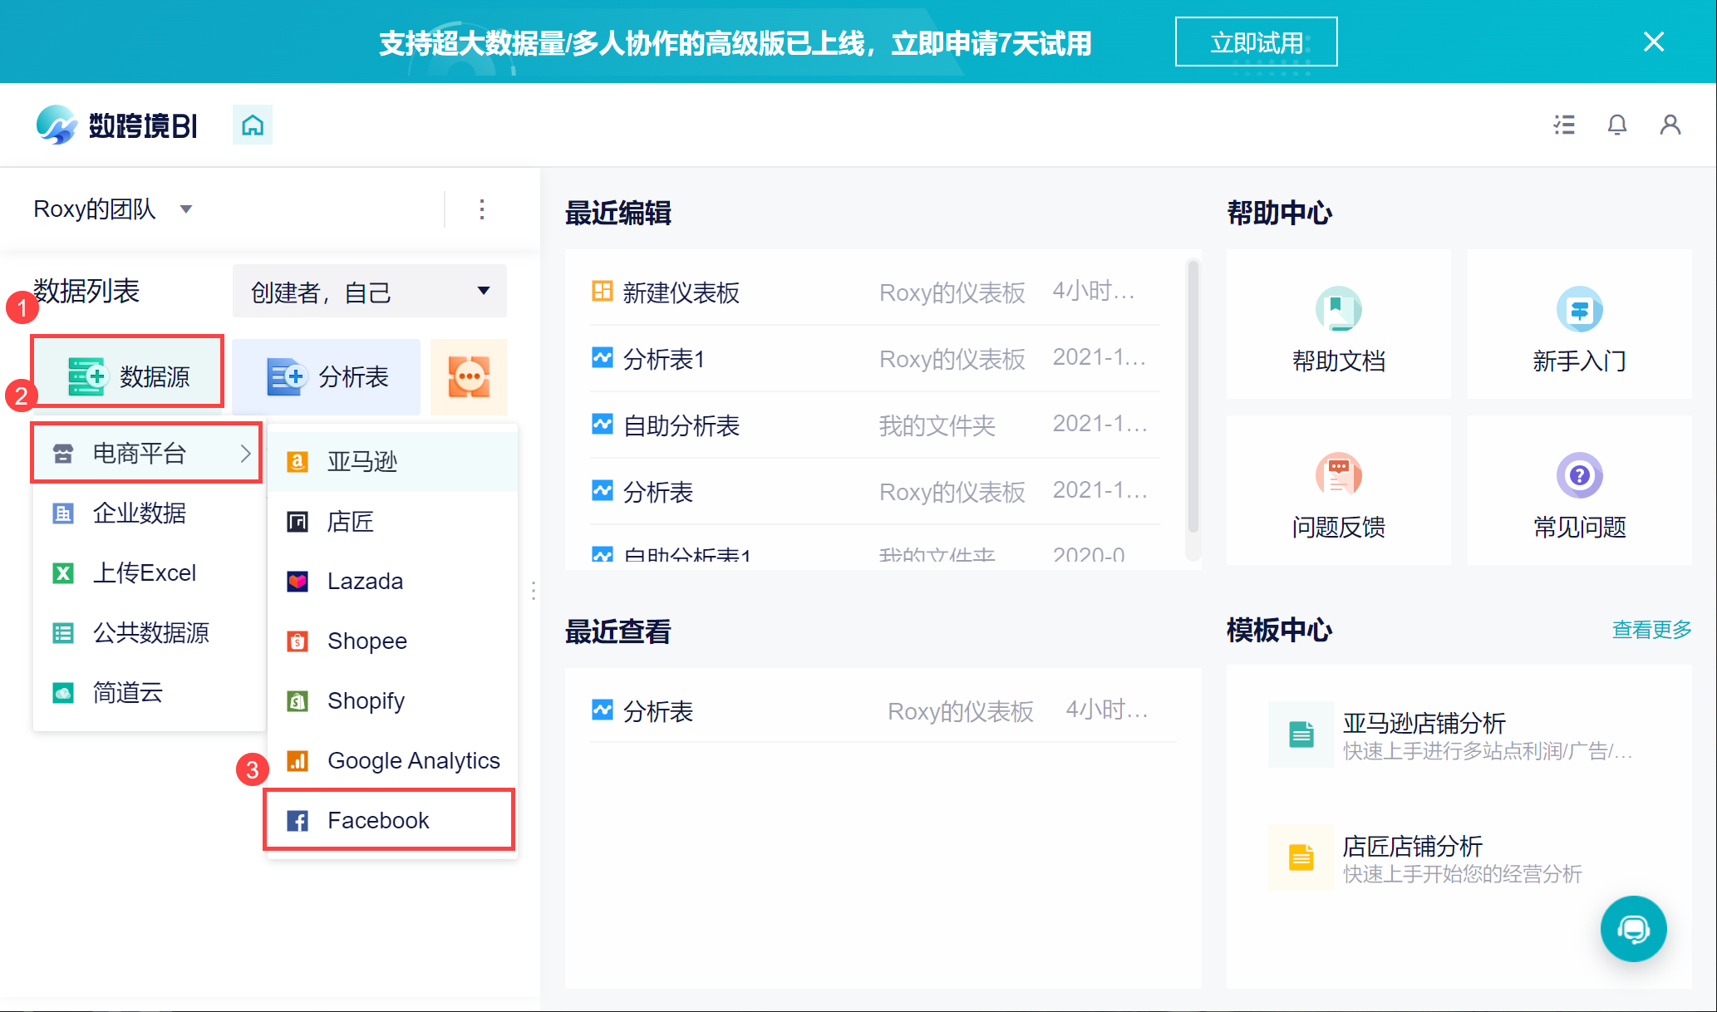This screenshot has height=1012, width=1717.
Task: Open the 常见问题 FAQ icon
Action: point(1578,475)
